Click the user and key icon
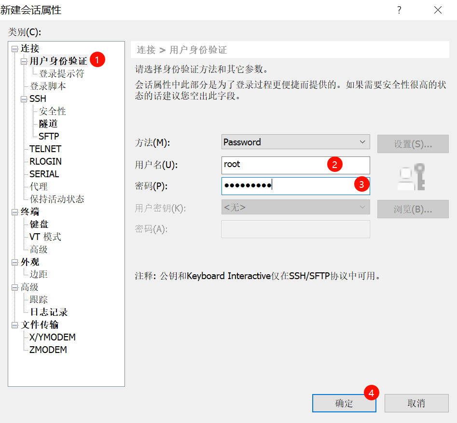This screenshot has width=457, height=423. coord(412,177)
